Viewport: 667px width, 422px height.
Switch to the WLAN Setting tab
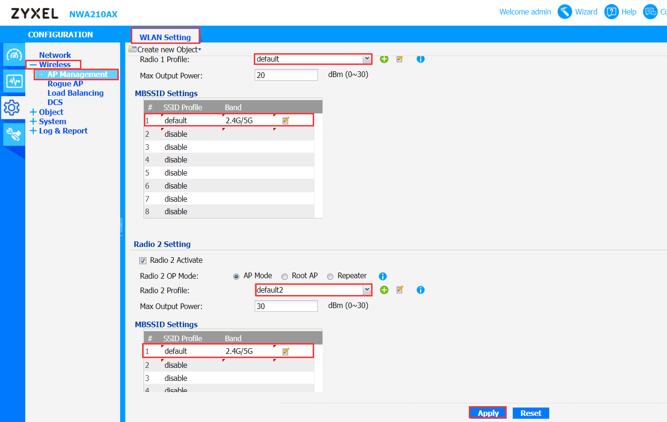pos(165,37)
